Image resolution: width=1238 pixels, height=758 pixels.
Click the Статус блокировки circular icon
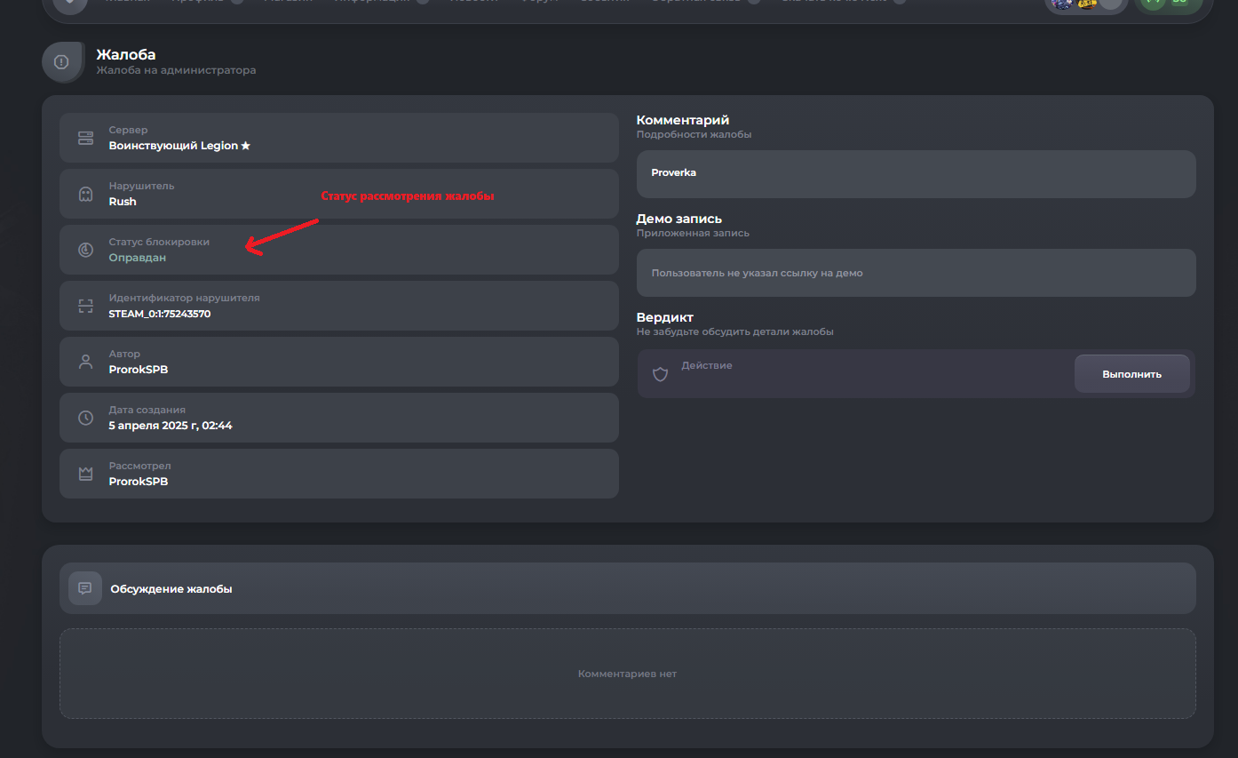85,250
